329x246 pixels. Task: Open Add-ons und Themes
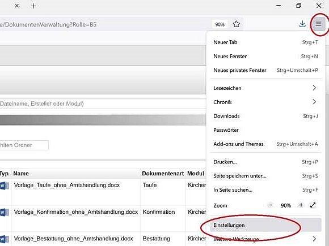click(x=265, y=144)
